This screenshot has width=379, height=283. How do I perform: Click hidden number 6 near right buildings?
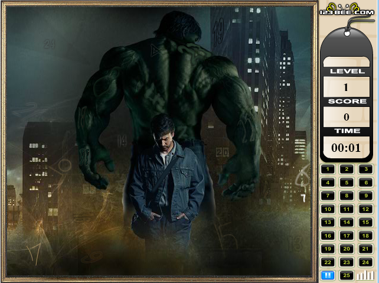coord(303,176)
